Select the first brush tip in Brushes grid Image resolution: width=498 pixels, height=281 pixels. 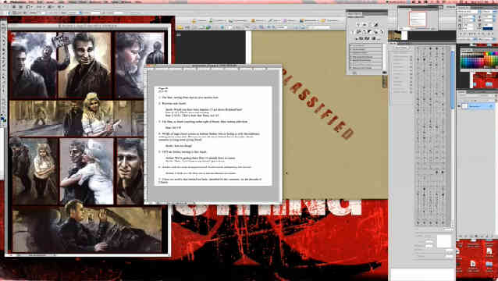418,49
